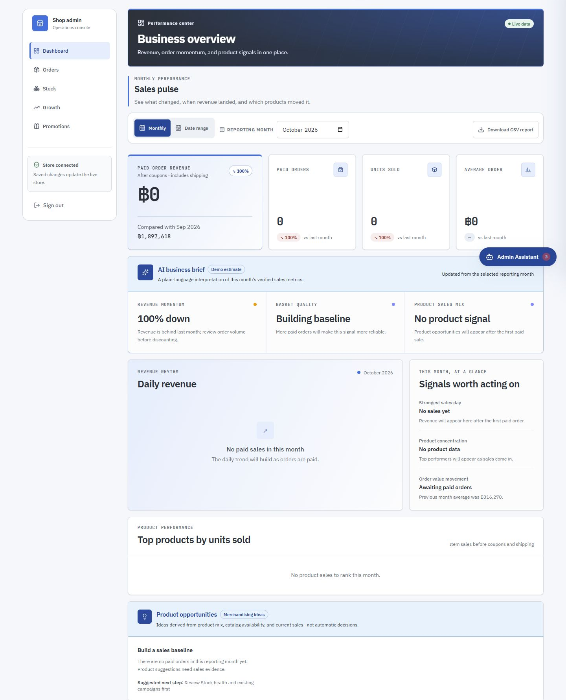Open the Orders sidebar item
This screenshot has width=566, height=700.
(x=70, y=70)
